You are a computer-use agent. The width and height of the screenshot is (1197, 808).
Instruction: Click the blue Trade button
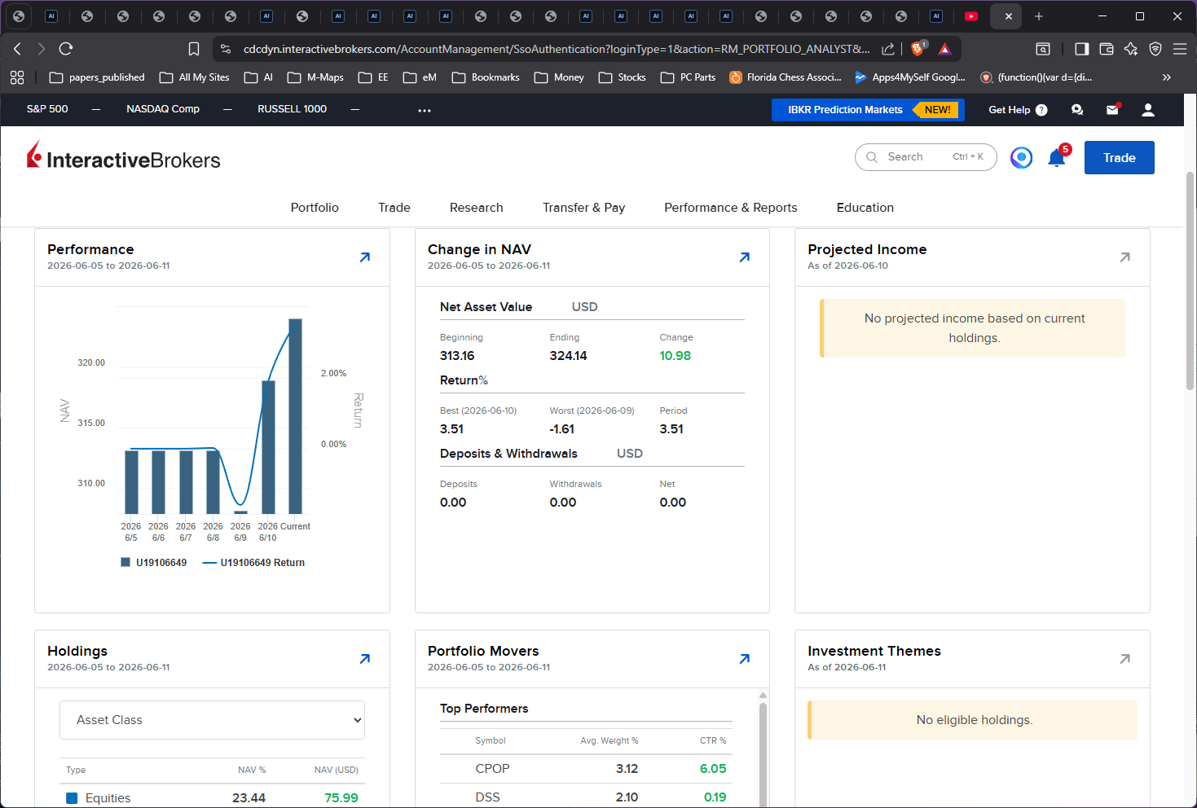pyautogui.click(x=1120, y=158)
